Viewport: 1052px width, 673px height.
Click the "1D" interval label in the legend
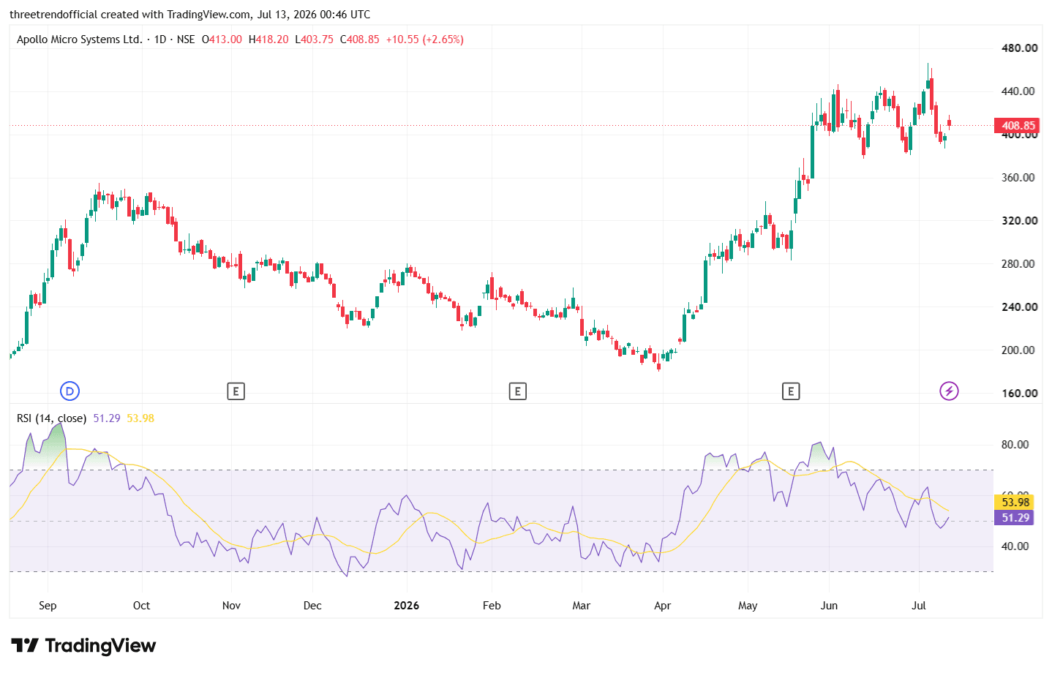(x=160, y=40)
